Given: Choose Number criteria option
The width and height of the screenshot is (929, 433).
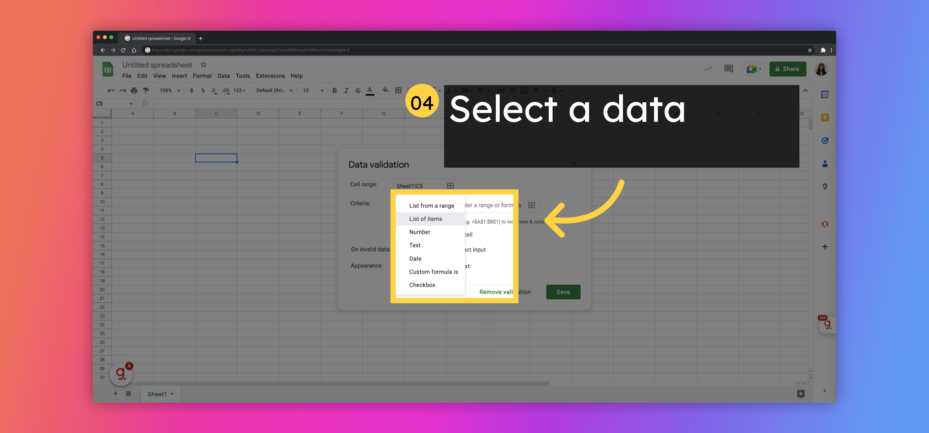Looking at the screenshot, I should (x=430, y=232).
